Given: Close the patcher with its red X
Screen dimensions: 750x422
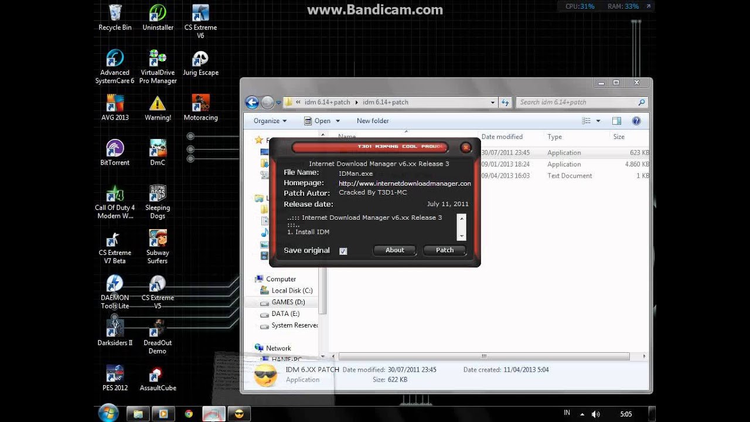Looking at the screenshot, I should point(466,148).
